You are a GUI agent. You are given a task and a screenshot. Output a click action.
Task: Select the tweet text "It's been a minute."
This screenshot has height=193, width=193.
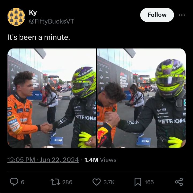click(x=39, y=37)
